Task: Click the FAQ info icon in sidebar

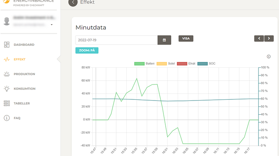Action: coord(7,118)
